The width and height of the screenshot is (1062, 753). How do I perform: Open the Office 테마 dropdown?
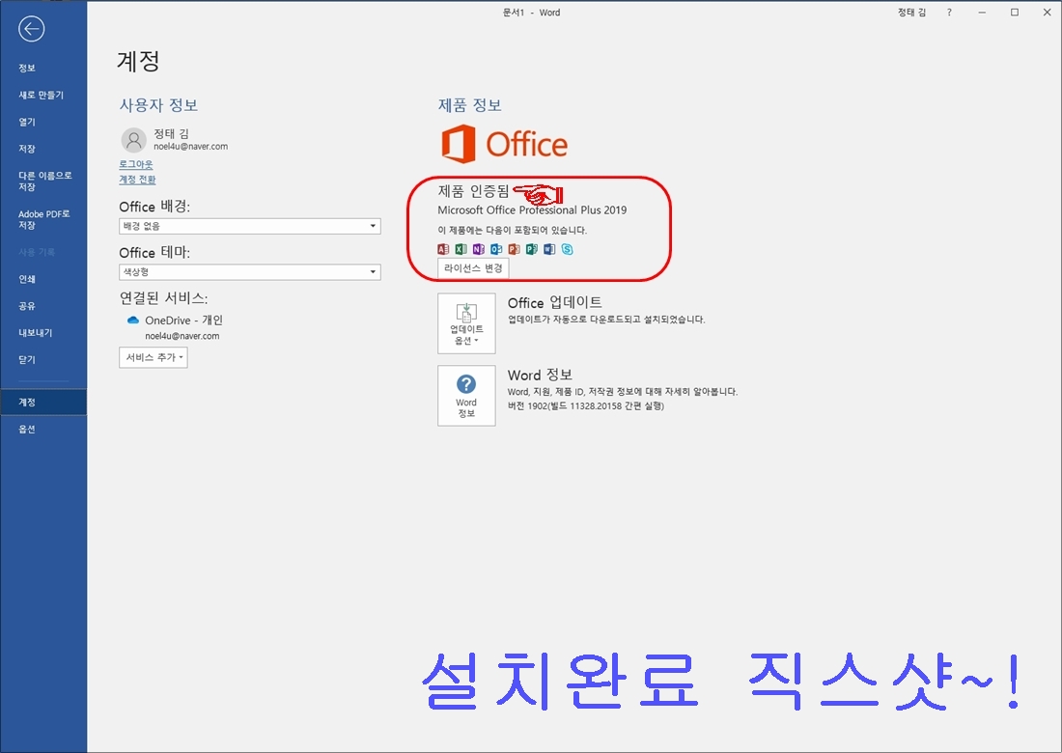pos(249,272)
